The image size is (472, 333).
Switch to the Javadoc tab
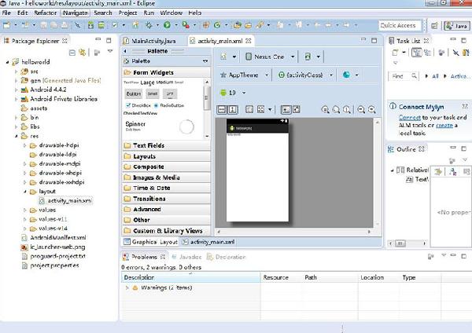(186, 257)
